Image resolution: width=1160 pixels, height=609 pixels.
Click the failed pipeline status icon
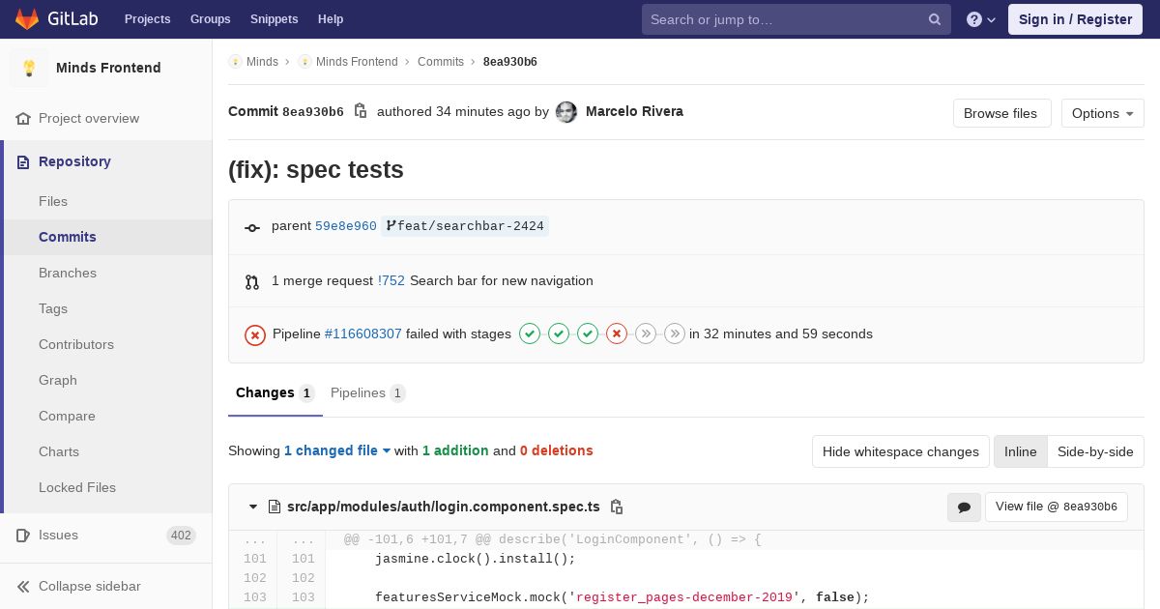pyautogui.click(x=255, y=334)
